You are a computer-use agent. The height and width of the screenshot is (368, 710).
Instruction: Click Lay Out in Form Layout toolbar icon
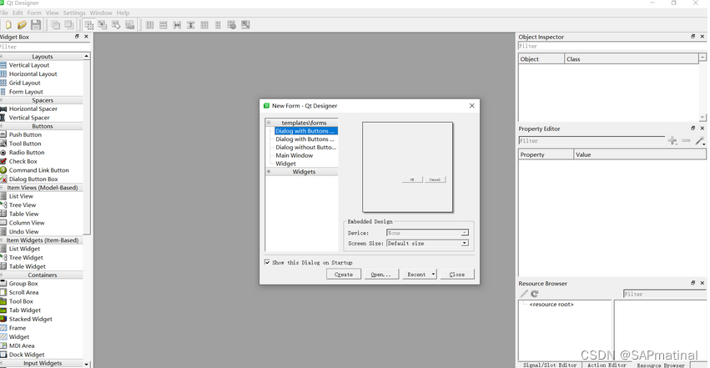(218, 25)
